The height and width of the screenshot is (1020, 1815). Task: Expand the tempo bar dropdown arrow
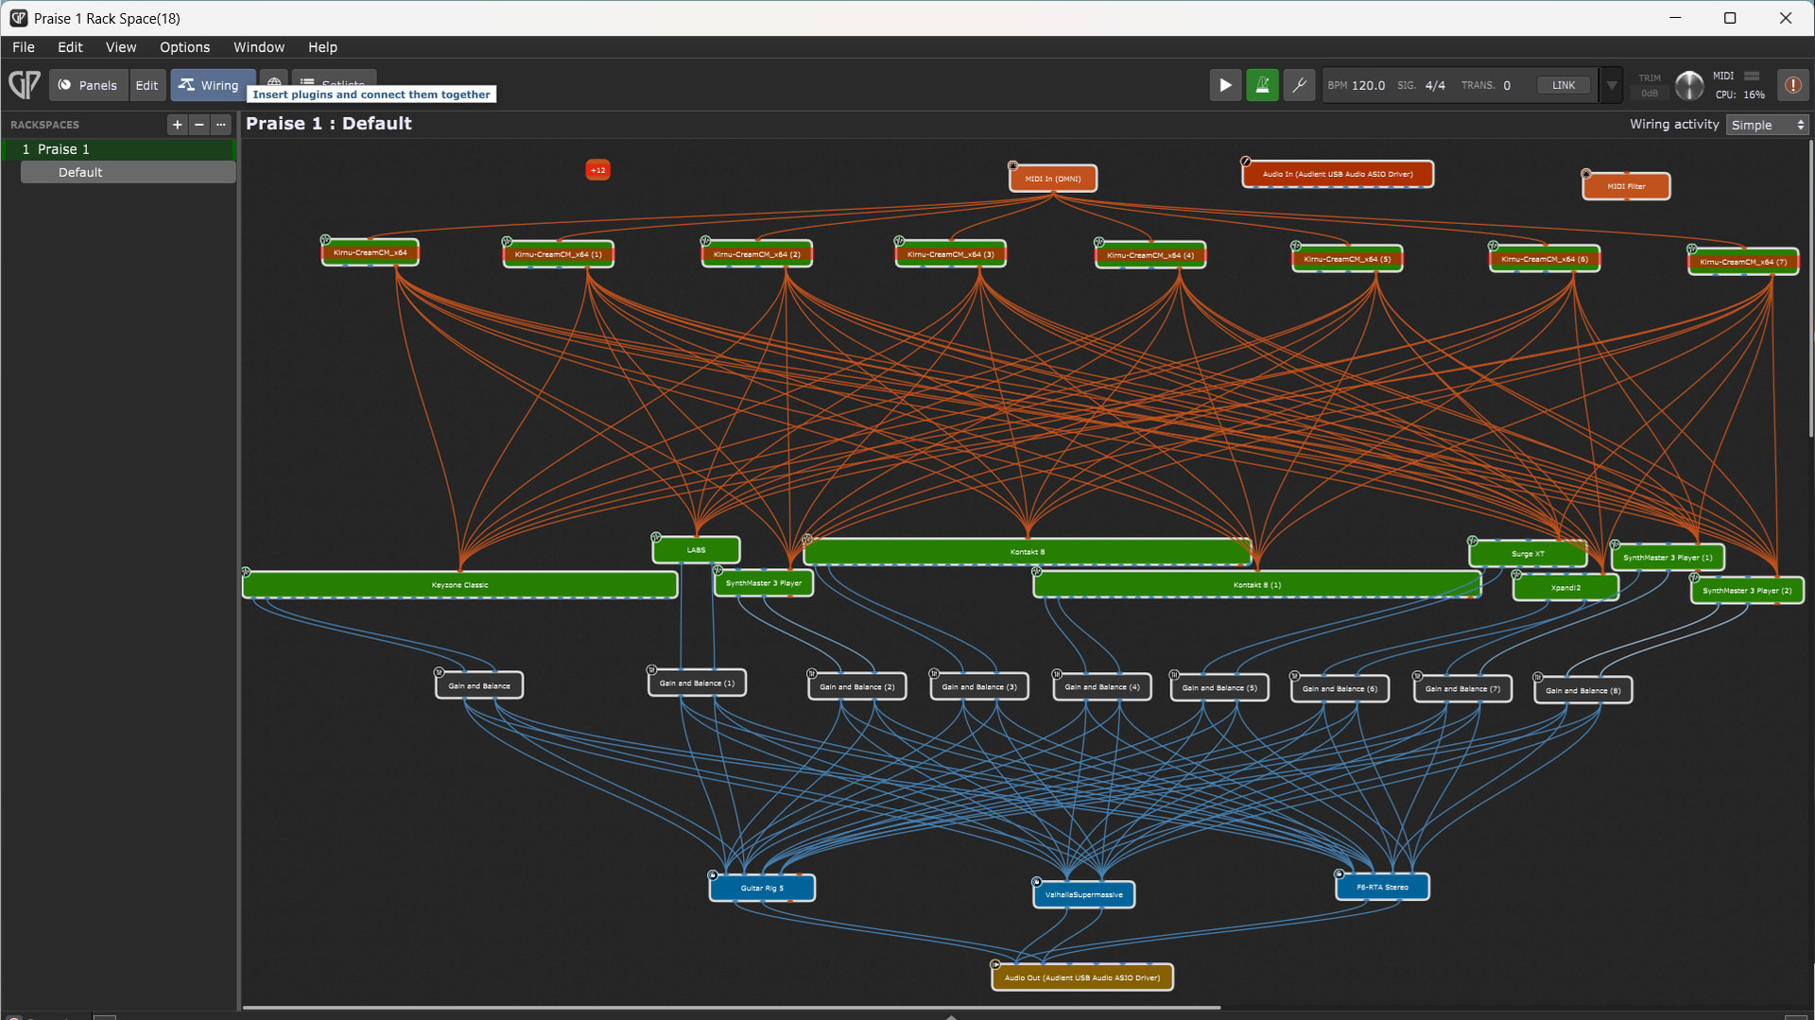(x=1612, y=85)
